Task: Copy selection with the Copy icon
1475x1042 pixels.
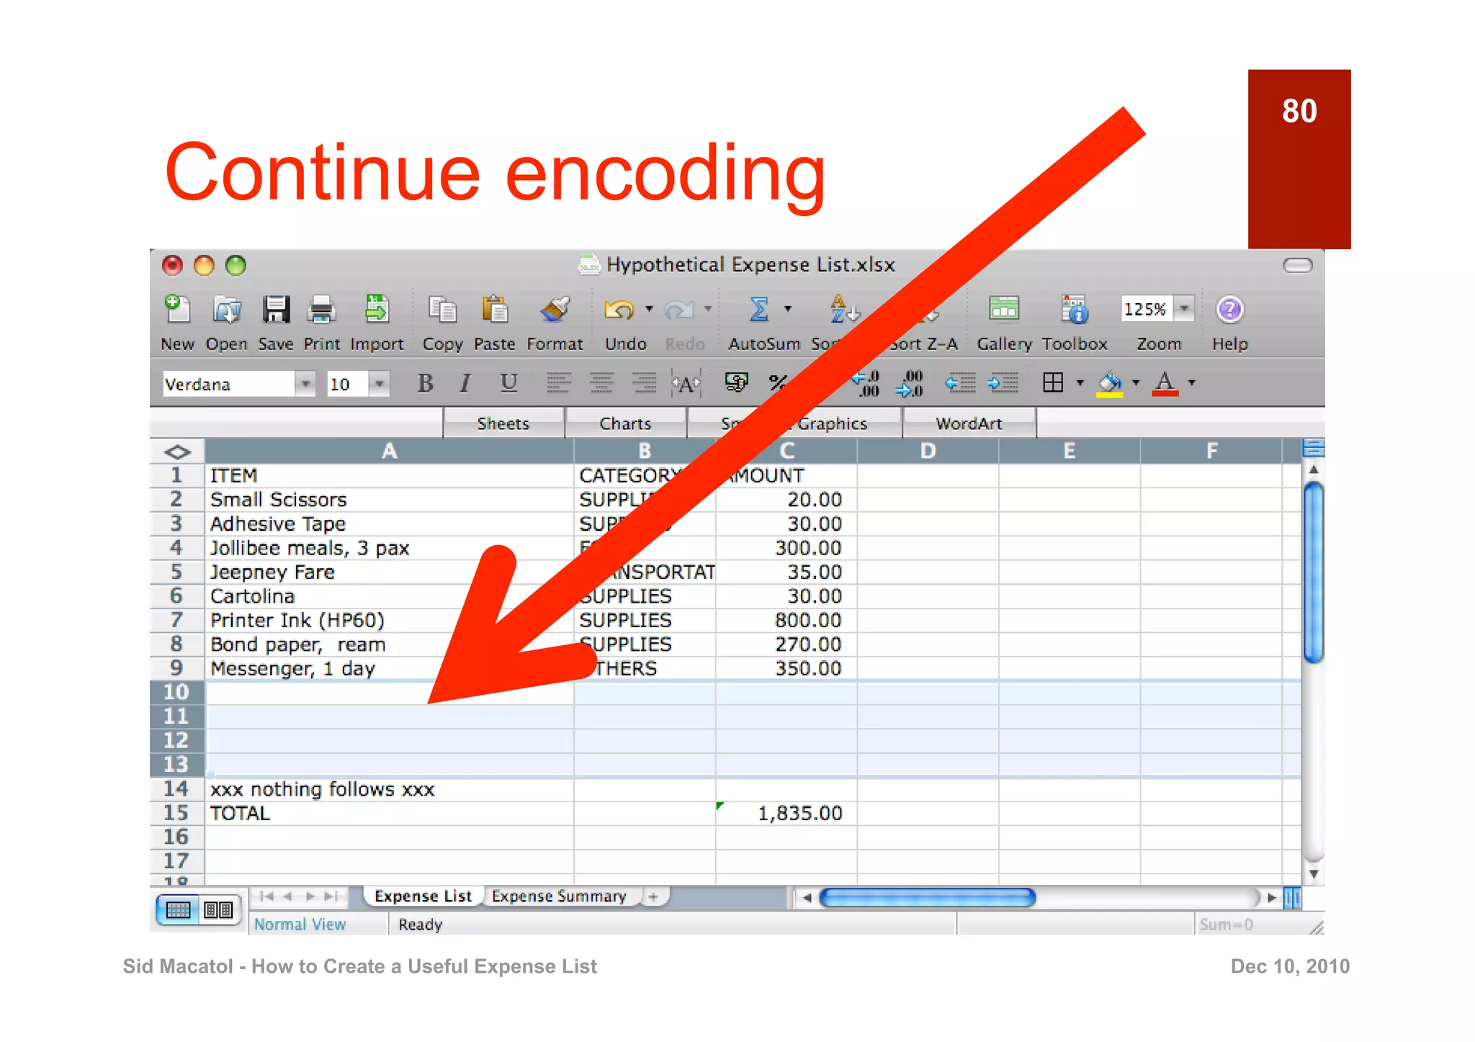Action: [442, 310]
